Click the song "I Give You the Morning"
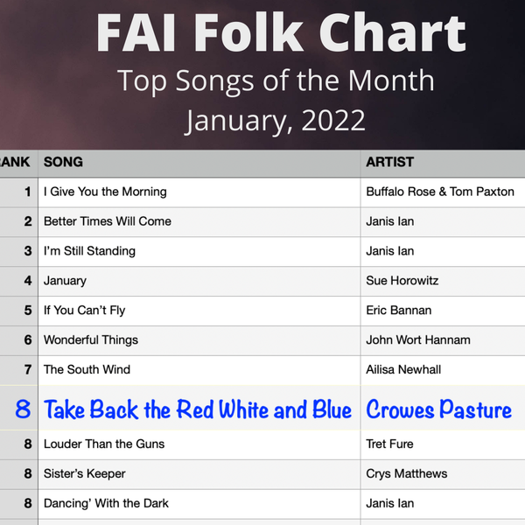 click(105, 192)
